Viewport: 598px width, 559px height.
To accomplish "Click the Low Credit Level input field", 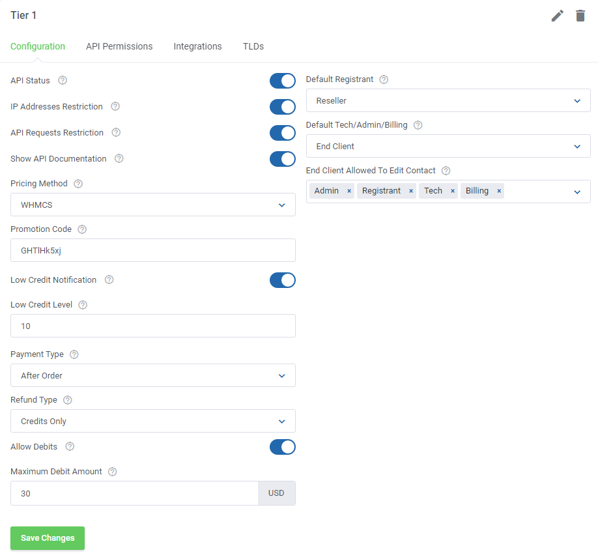I will (153, 326).
